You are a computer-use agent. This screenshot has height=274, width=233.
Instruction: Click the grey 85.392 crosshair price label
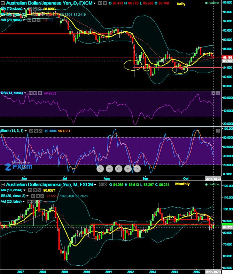227,61
